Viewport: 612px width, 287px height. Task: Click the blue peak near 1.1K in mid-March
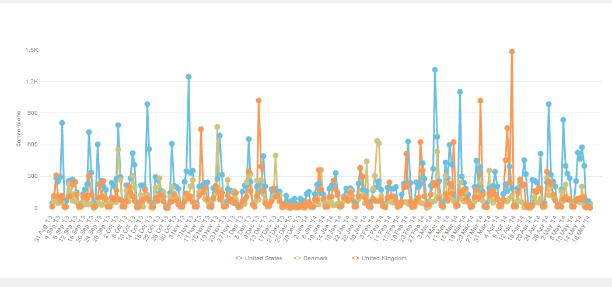(460, 92)
